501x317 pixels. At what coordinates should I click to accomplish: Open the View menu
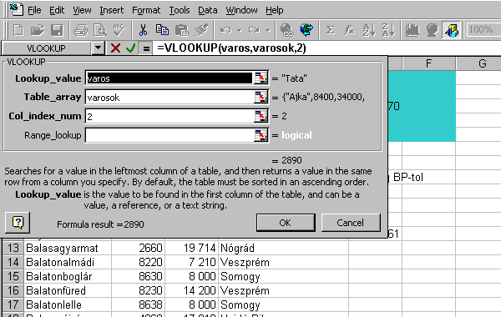[x=82, y=10]
